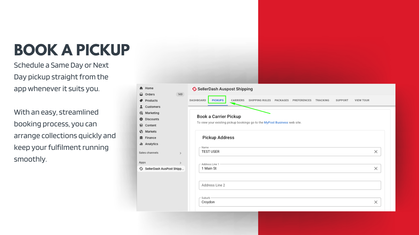The image size is (419, 235).
Task: Open the Preferences tab
Action: pyautogui.click(x=302, y=100)
